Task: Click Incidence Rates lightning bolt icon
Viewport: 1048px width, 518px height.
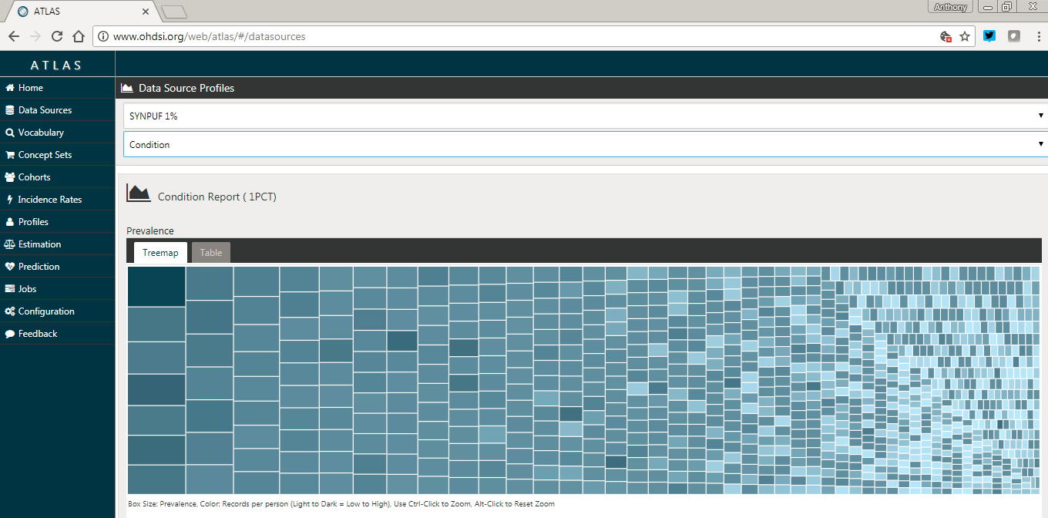Action: [x=10, y=200]
